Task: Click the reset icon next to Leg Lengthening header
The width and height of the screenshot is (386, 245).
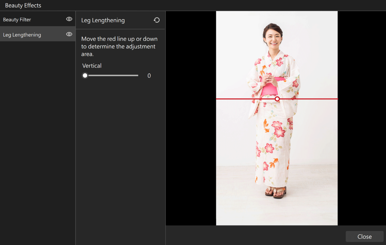Action: coord(157,20)
